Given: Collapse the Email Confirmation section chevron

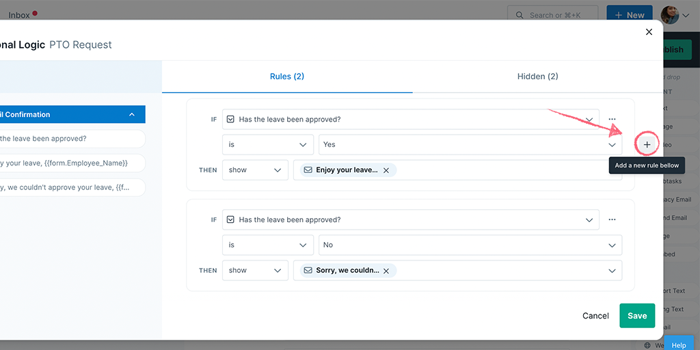Looking at the screenshot, I should pos(132,115).
